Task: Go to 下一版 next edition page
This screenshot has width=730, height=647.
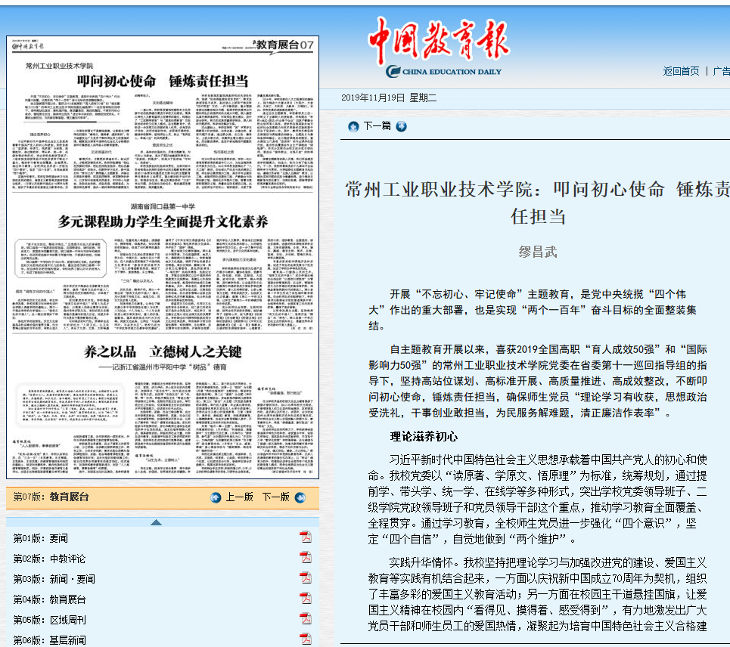Action: (275, 497)
